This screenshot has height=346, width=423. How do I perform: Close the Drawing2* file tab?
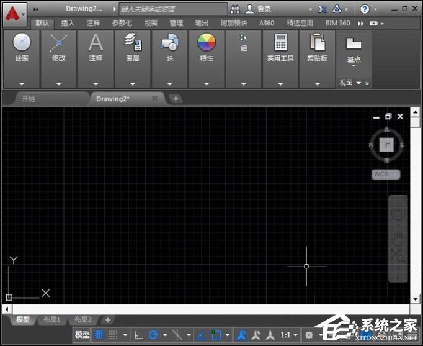pos(154,98)
